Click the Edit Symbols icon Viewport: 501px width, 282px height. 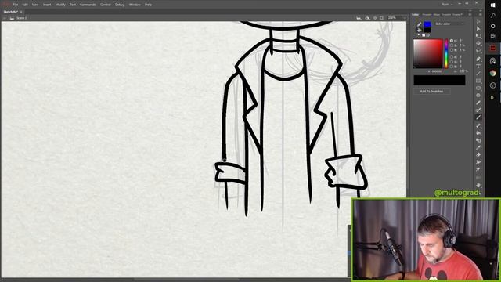pyautogui.click(x=367, y=18)
